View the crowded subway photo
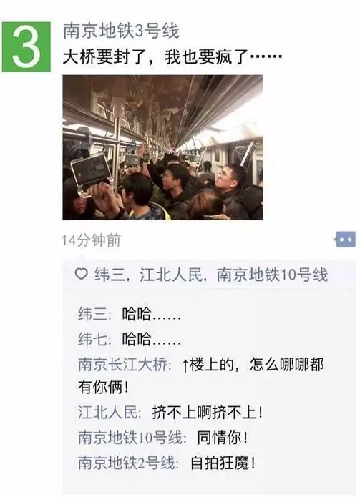 (x=162, y=147)
